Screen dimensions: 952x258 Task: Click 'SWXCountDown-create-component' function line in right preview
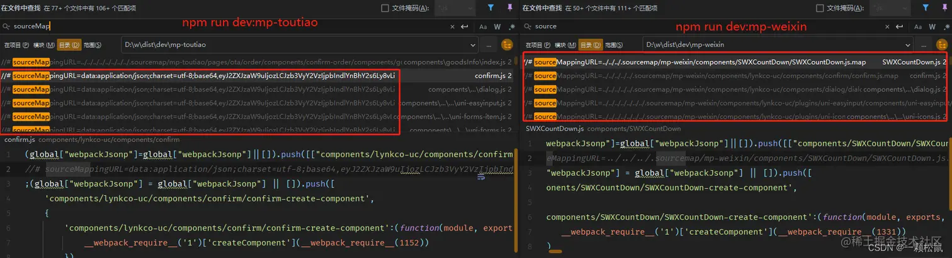tap(749, 217)
